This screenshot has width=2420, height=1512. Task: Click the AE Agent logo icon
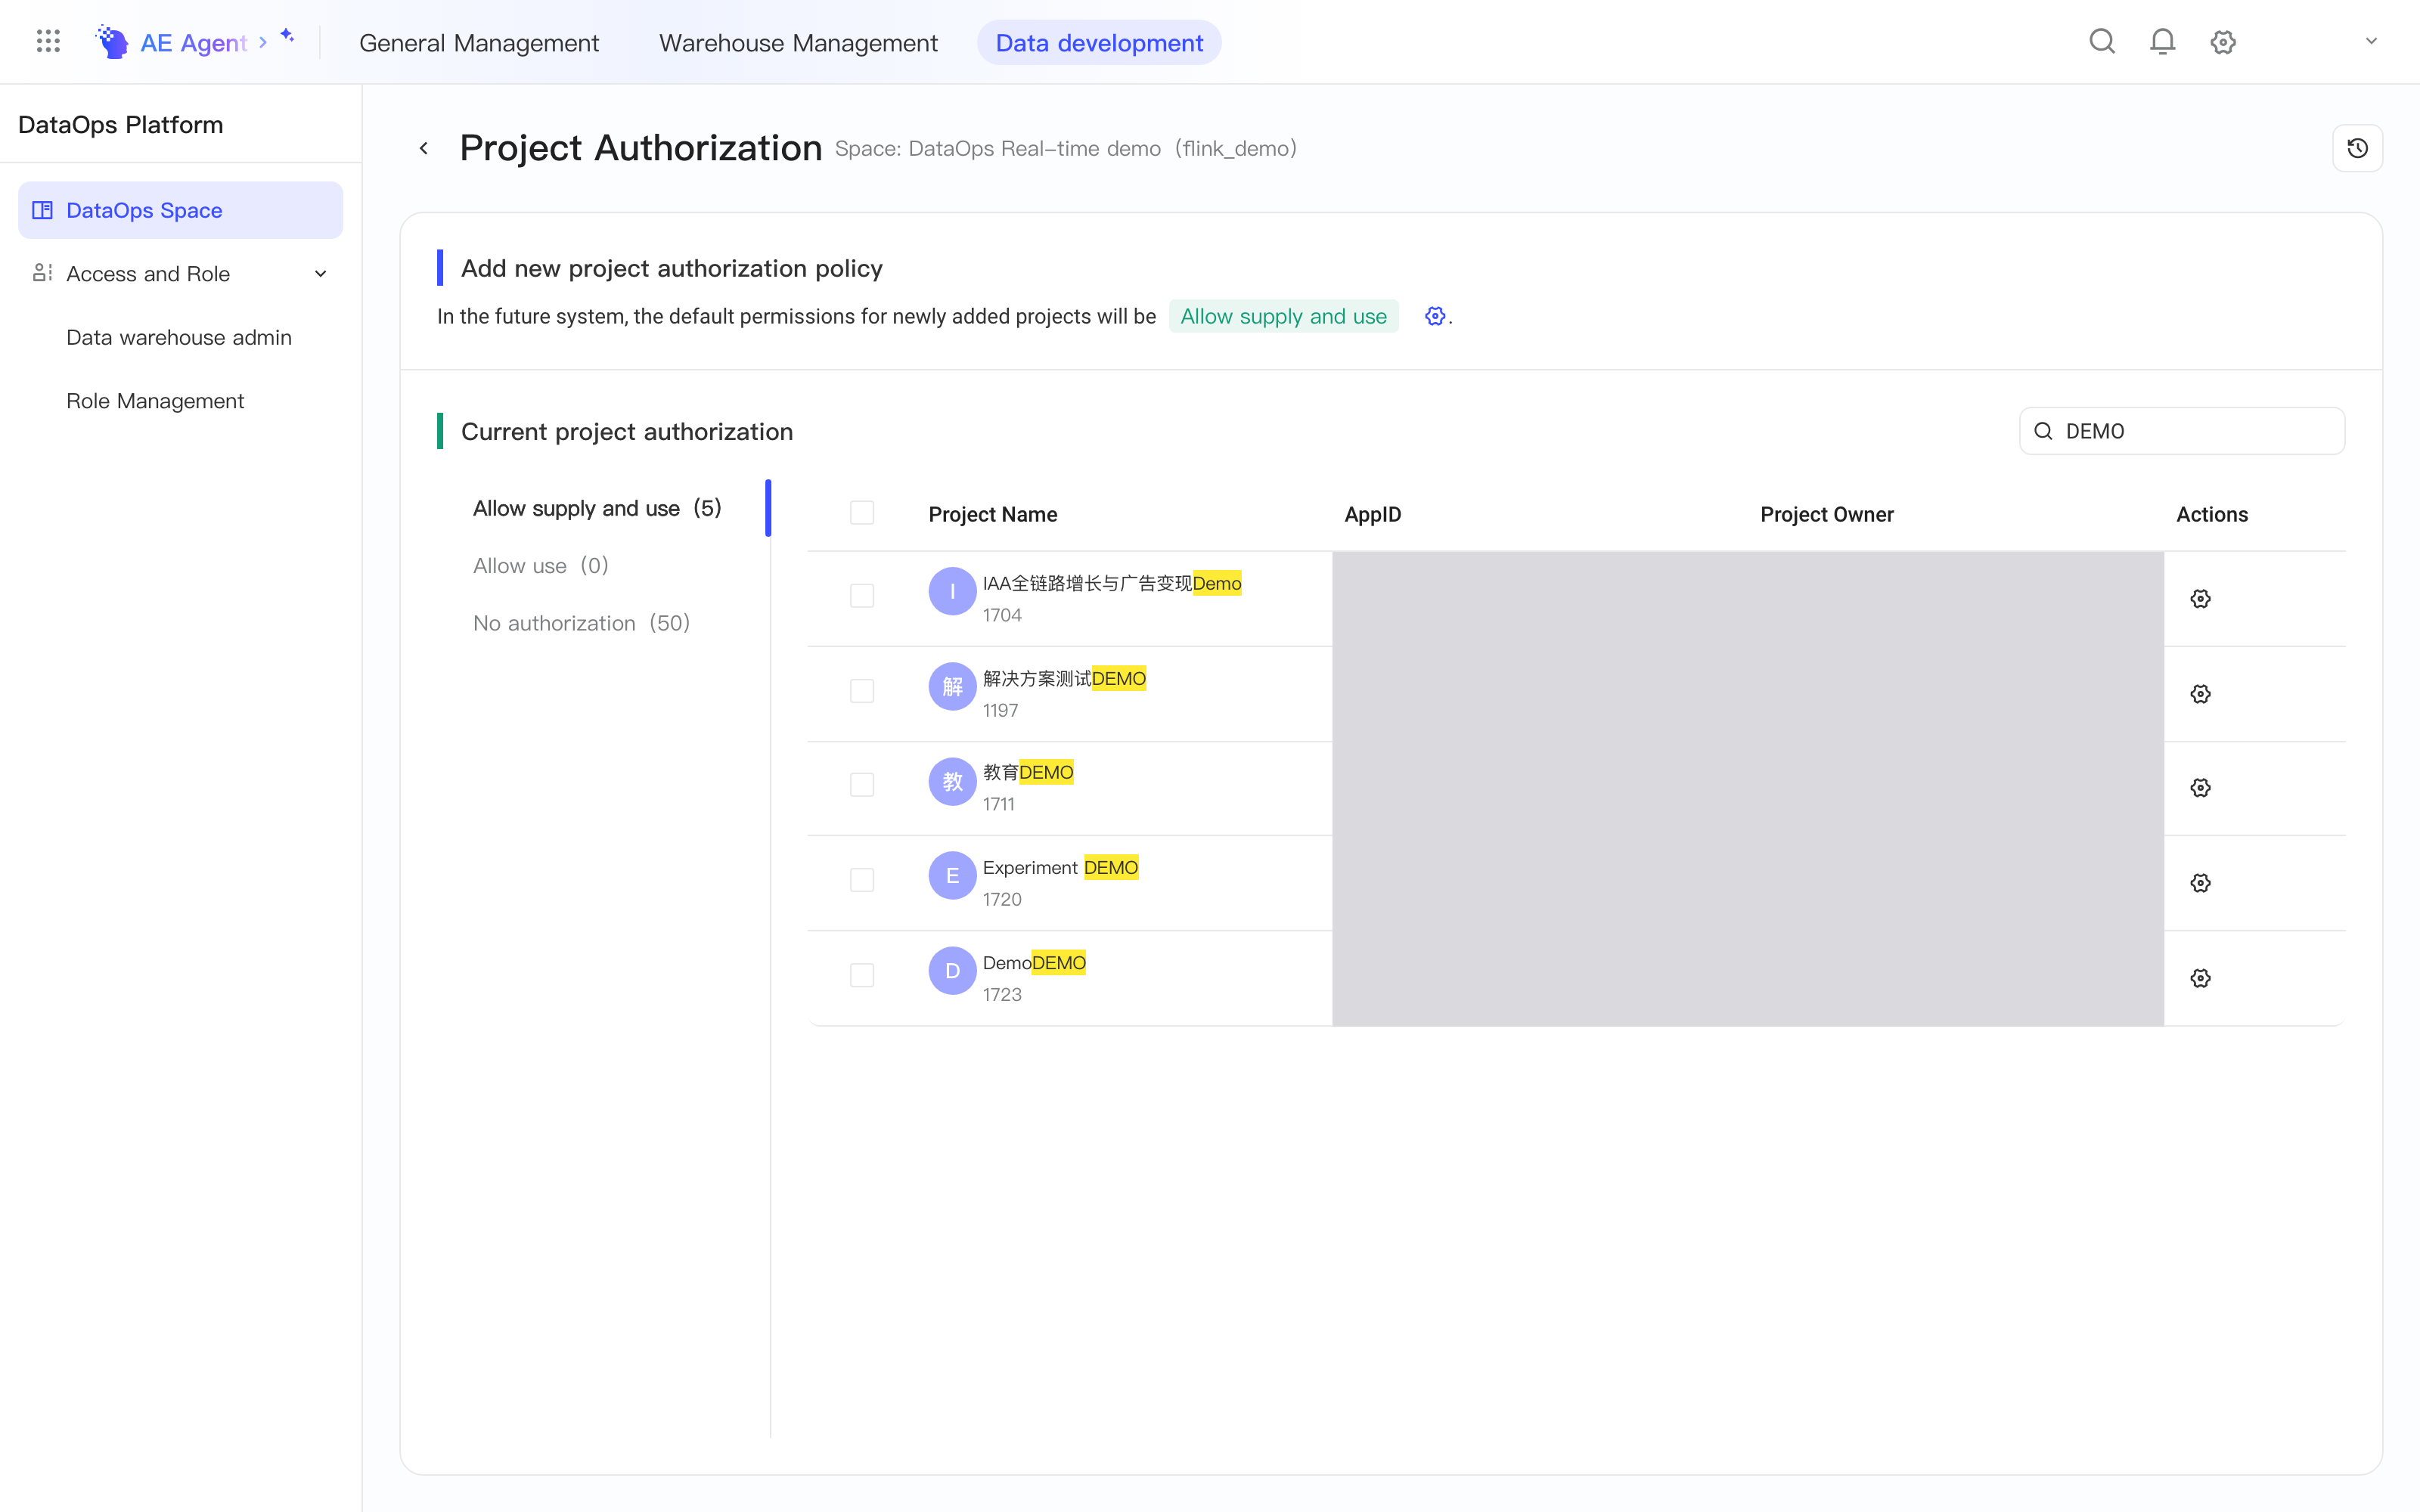112,42
